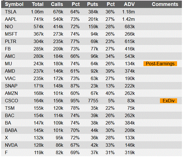Click TSLA's 1.06m total volume cell
Screen dimensions: 193x159
(x=37, y=12)
